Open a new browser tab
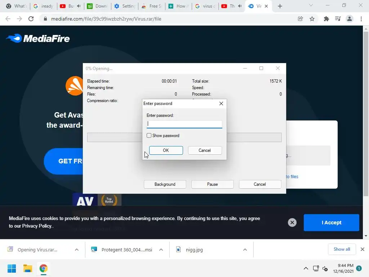Viewport: 369px width, 277px height. [x=280, y=6]
